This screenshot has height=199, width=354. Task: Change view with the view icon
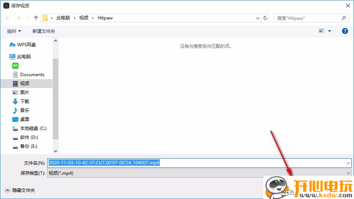321,31
